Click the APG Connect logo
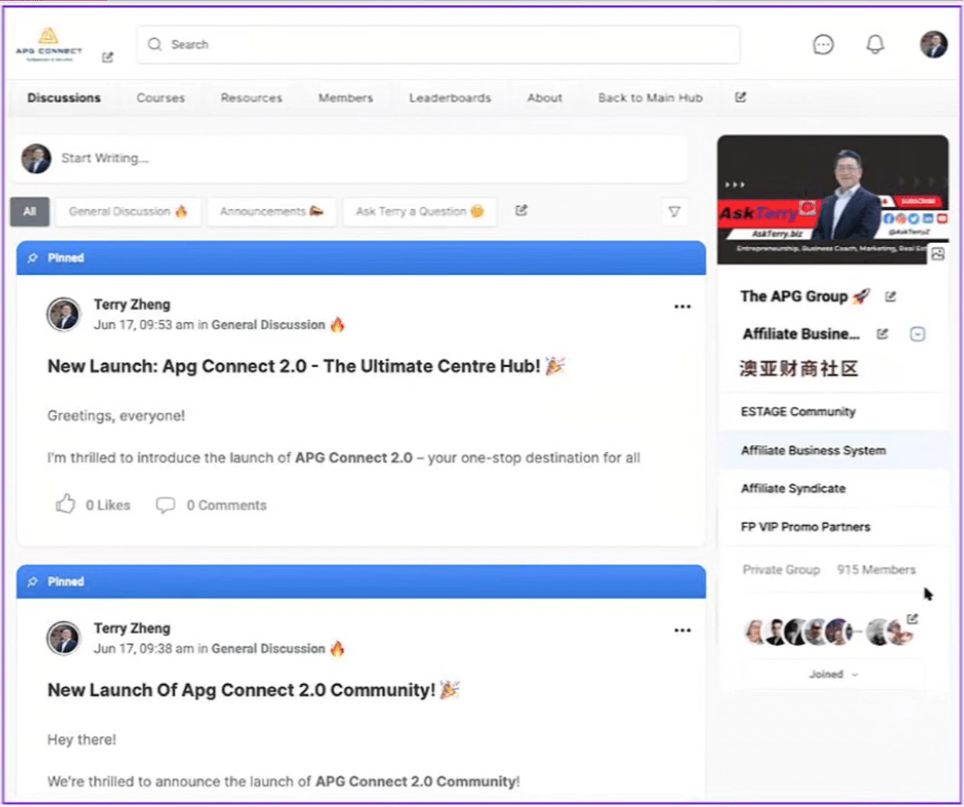The image size is (964, 807). click(49, 44)
